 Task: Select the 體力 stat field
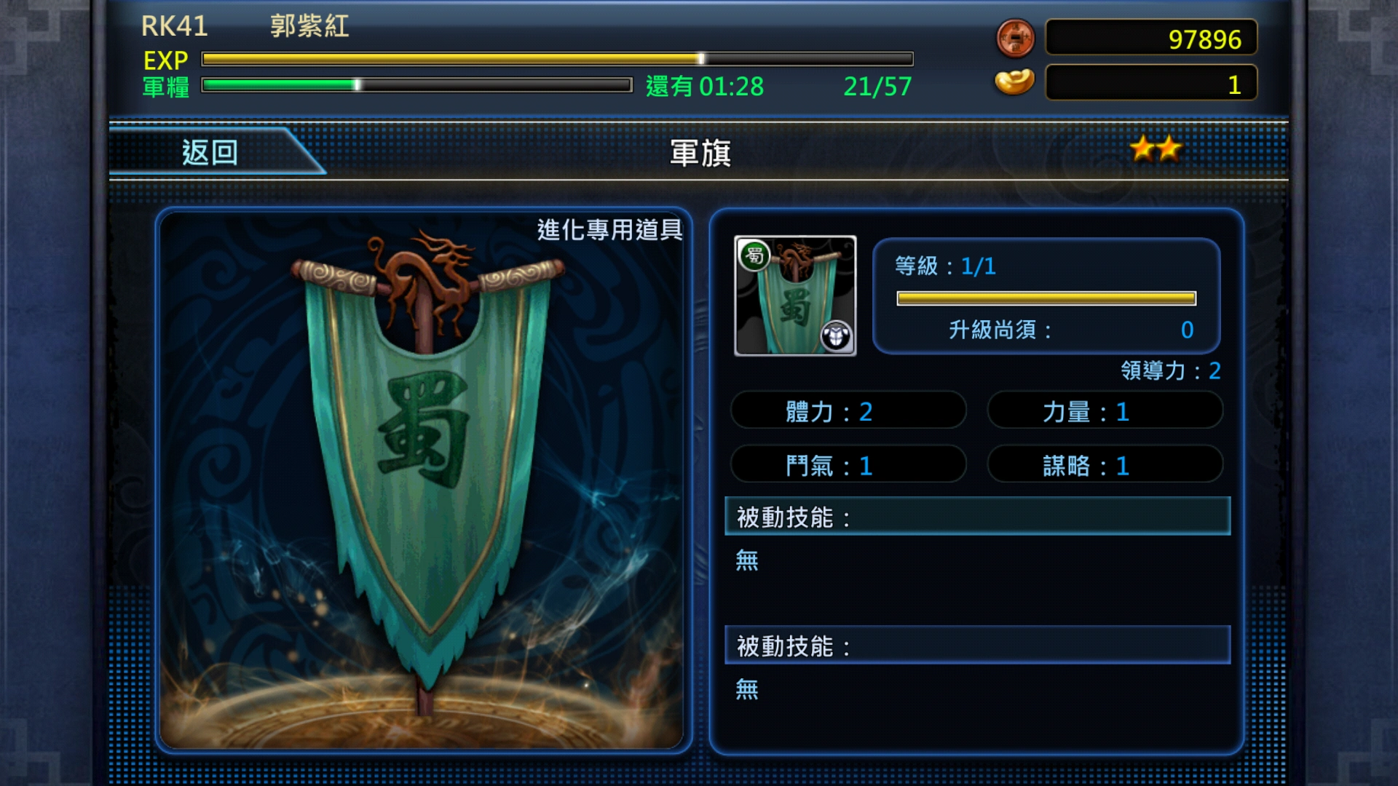point(848,411)
